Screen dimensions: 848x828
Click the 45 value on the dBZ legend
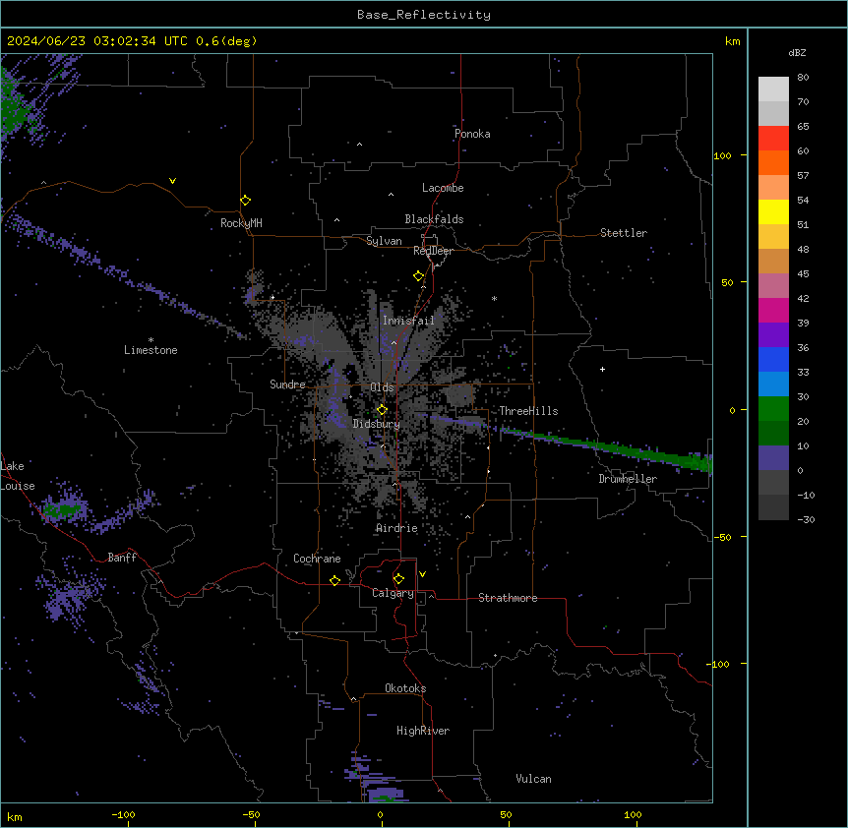(803, 274)
